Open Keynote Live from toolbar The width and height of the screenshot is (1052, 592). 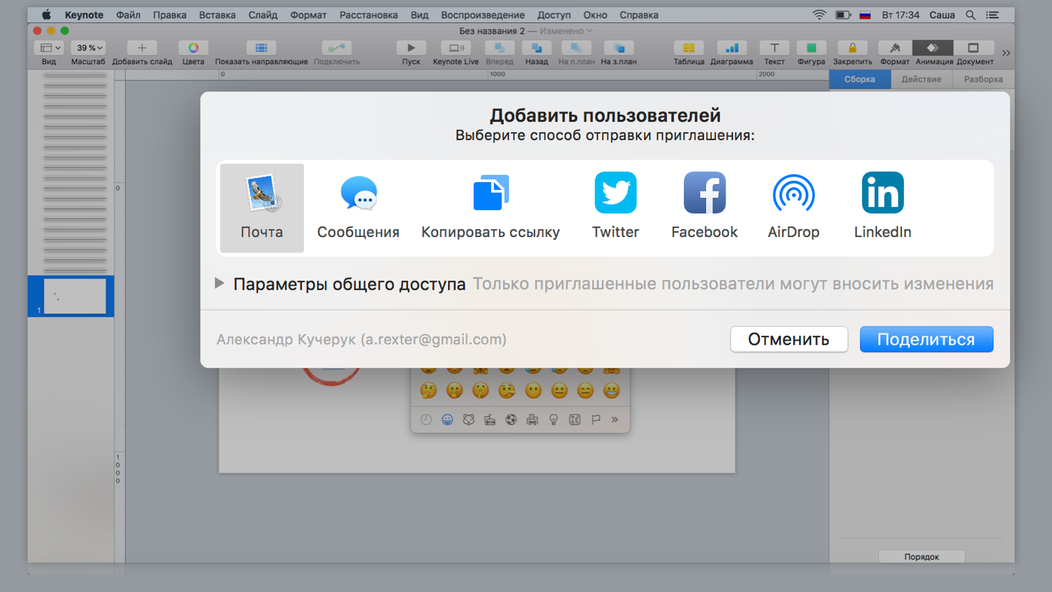[x=455, y=48]
